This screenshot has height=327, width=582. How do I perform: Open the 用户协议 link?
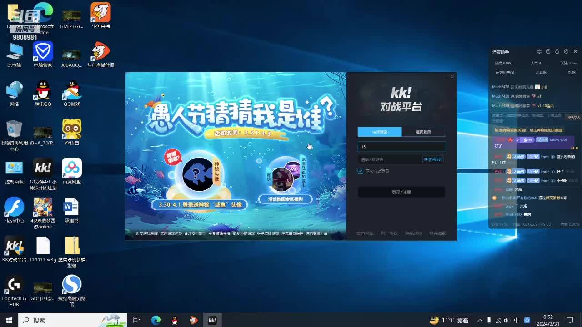tap(389, 233)
